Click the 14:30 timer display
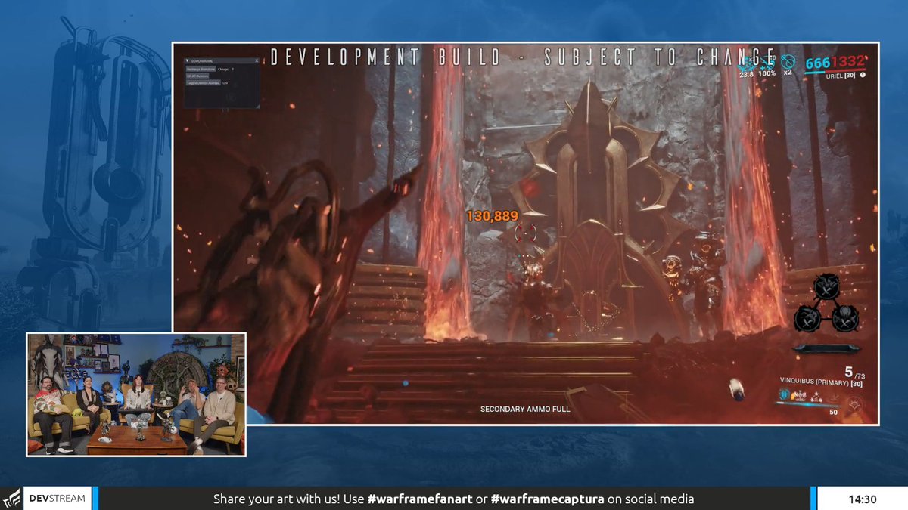This screenshot has width=908, height=510. click(x=863, y=499)
